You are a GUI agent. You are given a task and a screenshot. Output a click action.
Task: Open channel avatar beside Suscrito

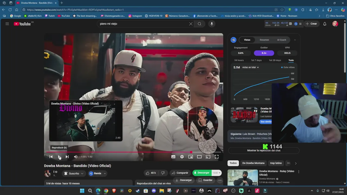tap(48, 173)
